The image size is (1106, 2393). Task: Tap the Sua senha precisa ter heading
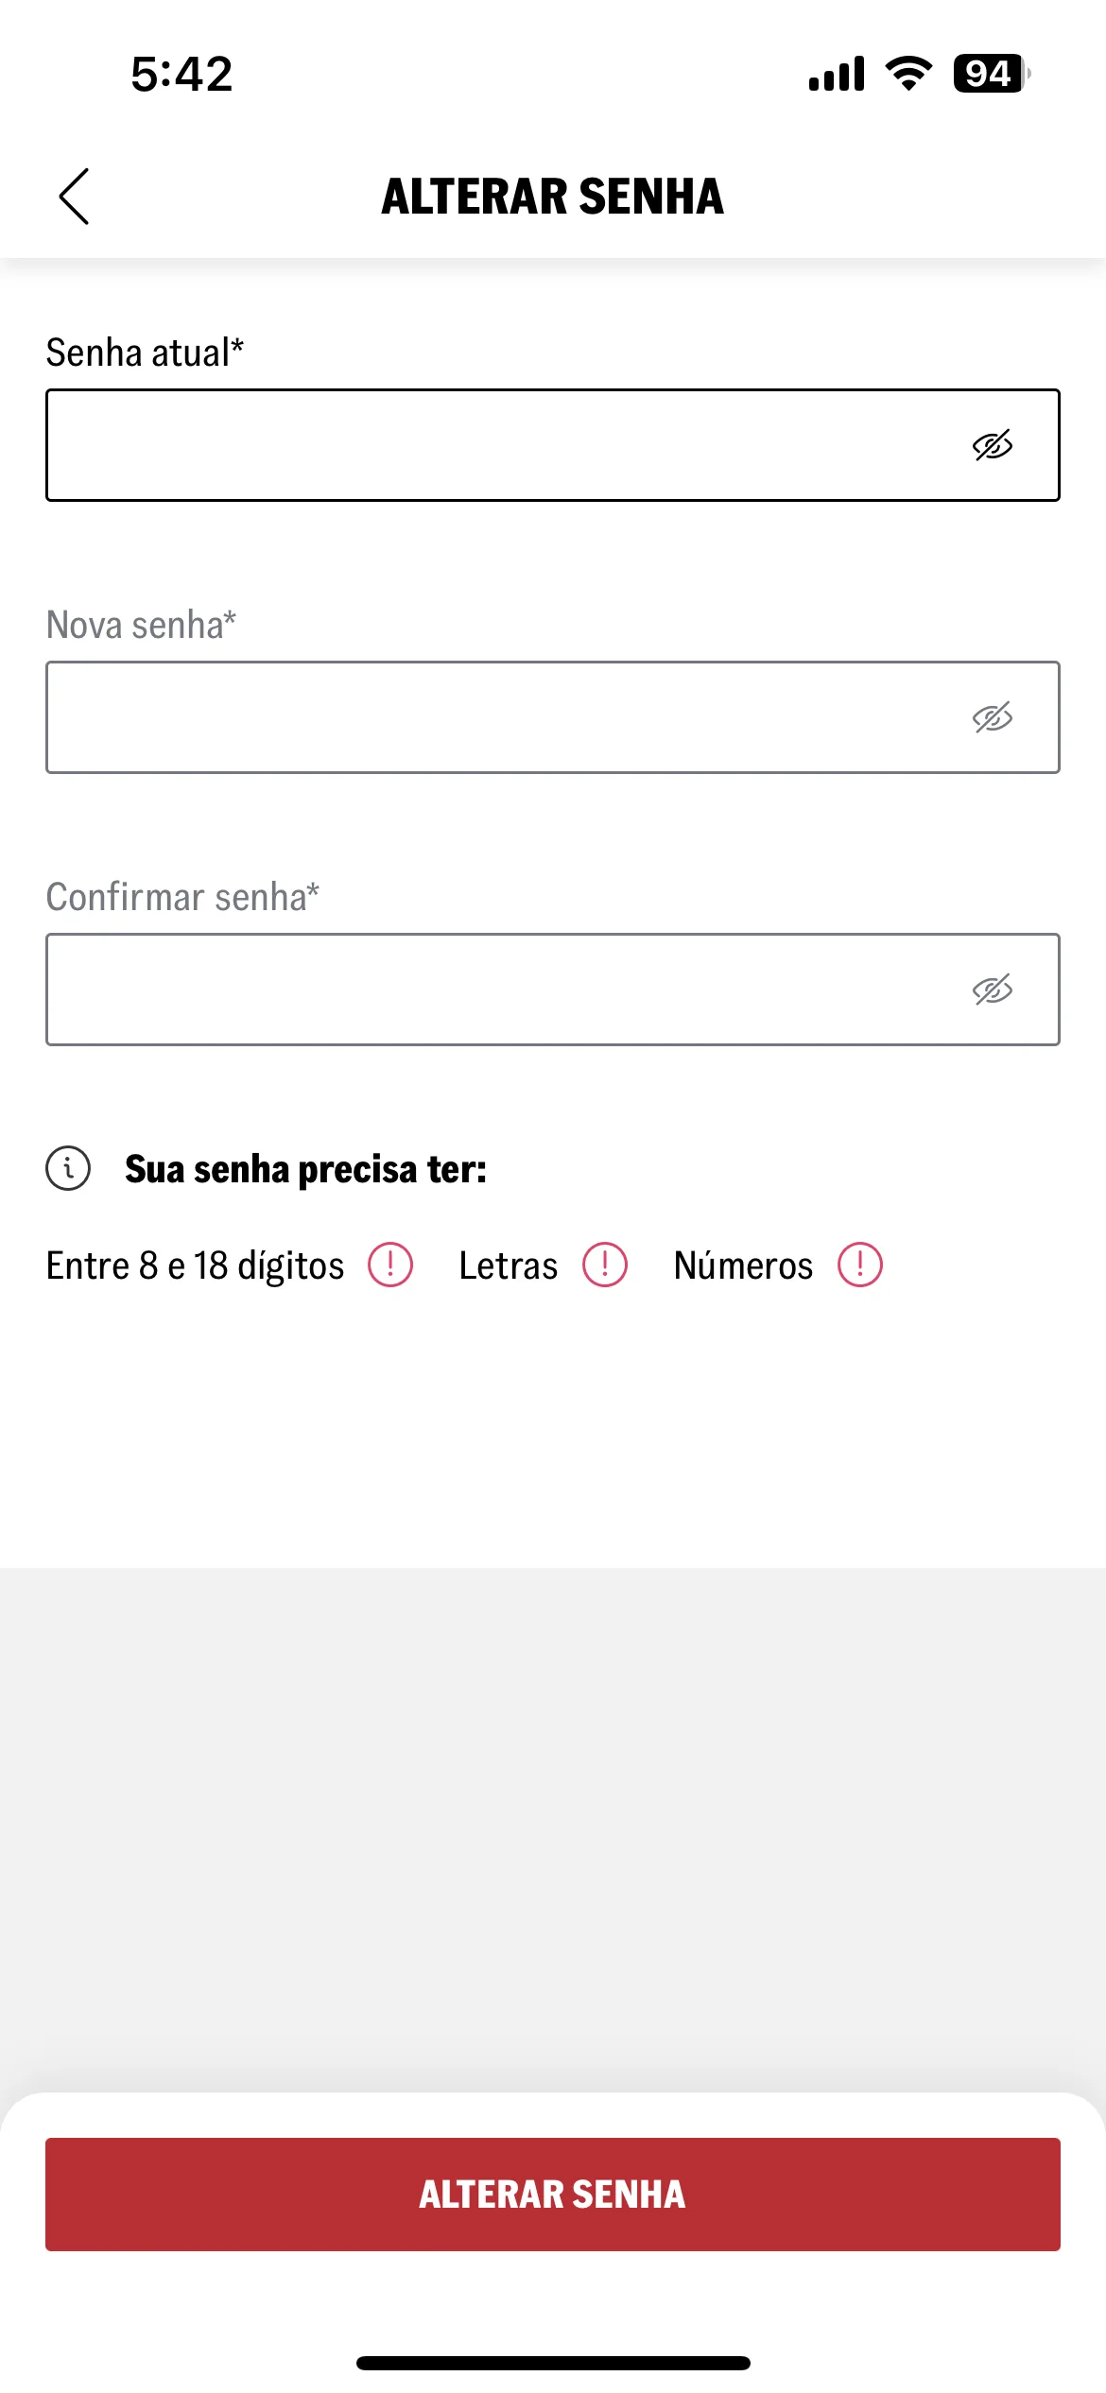click(306, 1170)
